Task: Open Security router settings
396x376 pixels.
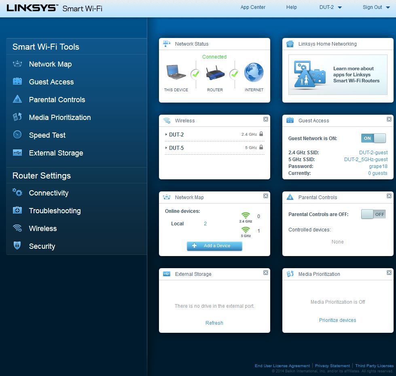Action: (x=42, y=246)
